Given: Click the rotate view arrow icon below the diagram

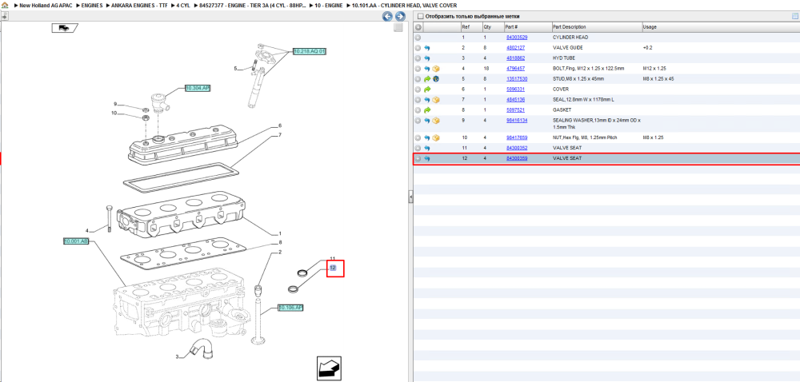Looking at the screenshot, I should [x=329, y=368].
